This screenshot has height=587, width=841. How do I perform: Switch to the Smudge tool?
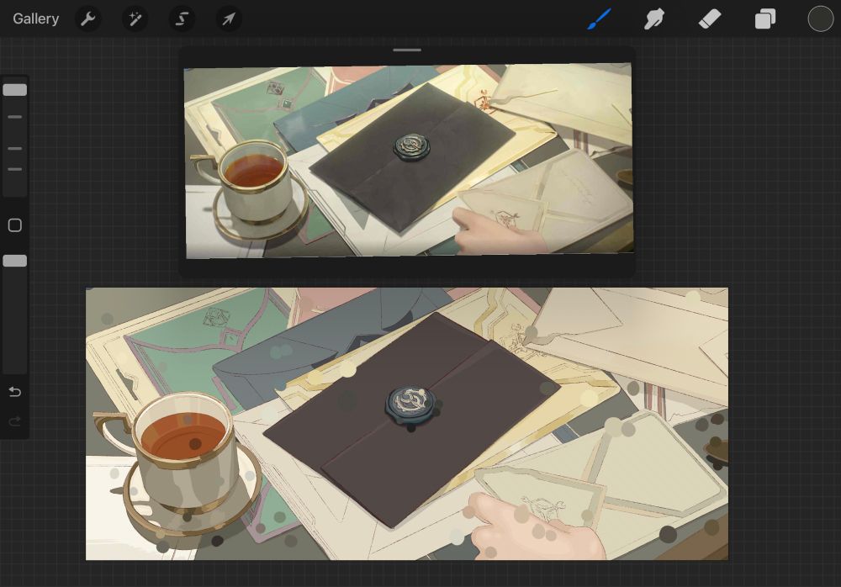click(x=653, y=19)
